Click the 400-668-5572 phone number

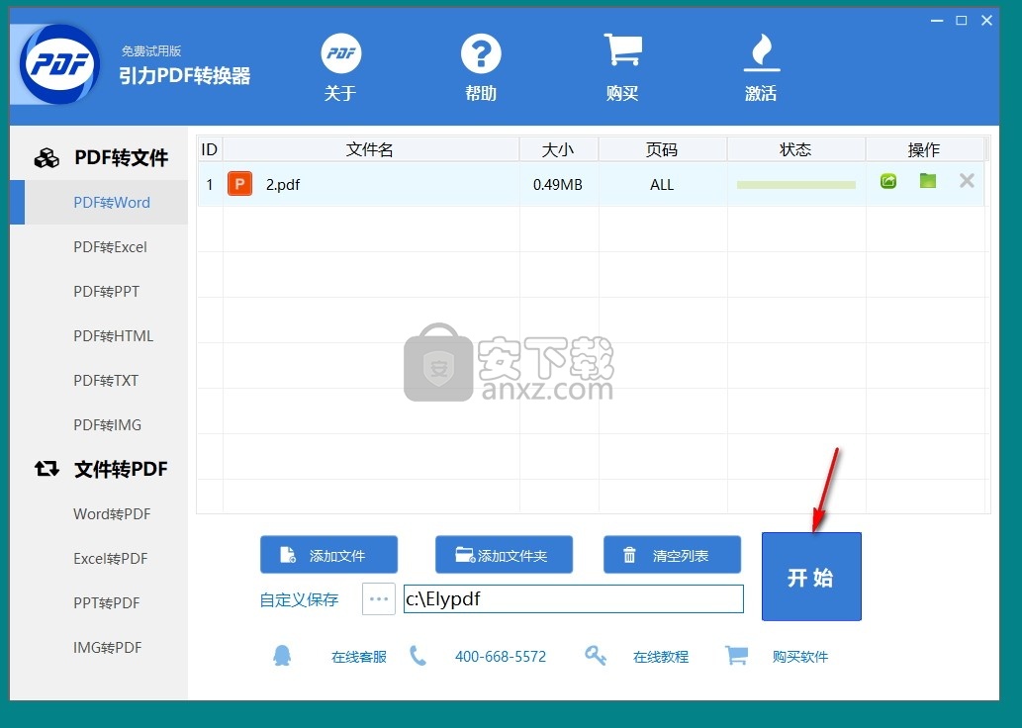pos(501,657)
